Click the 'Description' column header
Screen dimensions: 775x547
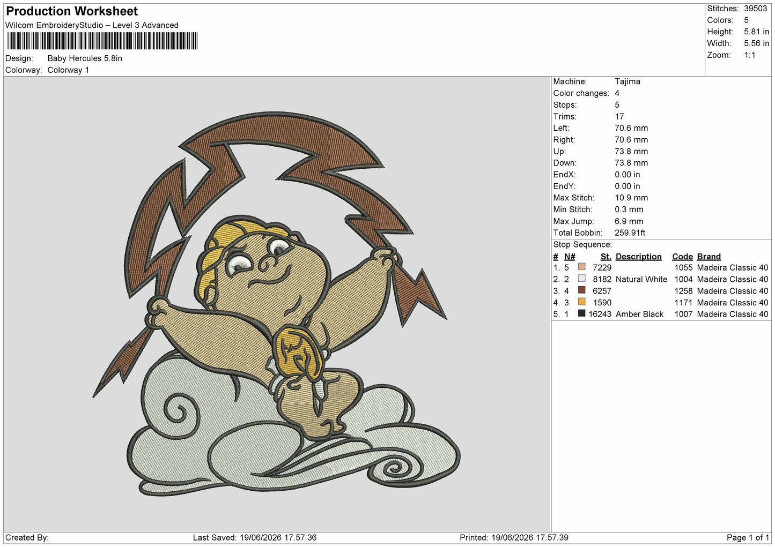point(638,257)
